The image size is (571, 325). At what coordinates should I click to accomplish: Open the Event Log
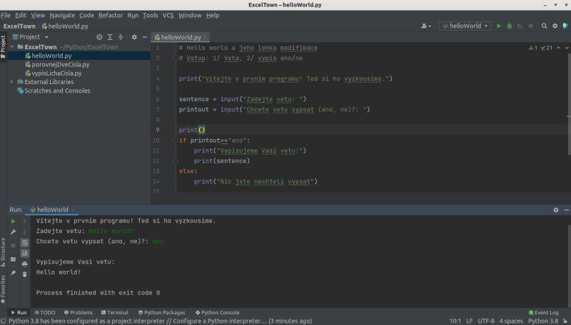(x=543, y=313)
